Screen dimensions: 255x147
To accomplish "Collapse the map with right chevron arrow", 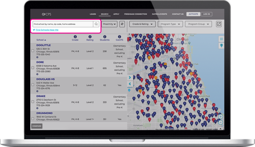I will coord(130,78).
